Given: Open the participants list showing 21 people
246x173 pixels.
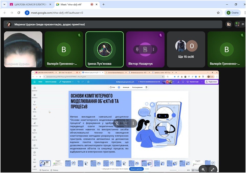Looking at the screenshot, I should click(240, 24).
